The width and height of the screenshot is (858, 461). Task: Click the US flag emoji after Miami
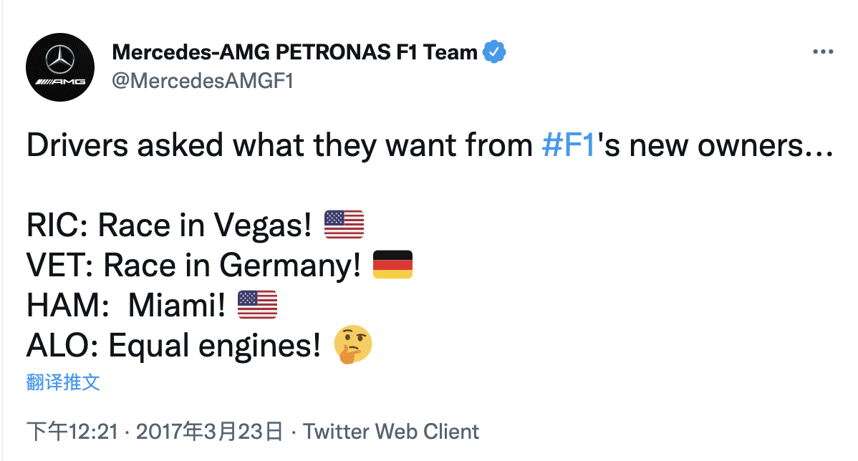click(257, 305)
